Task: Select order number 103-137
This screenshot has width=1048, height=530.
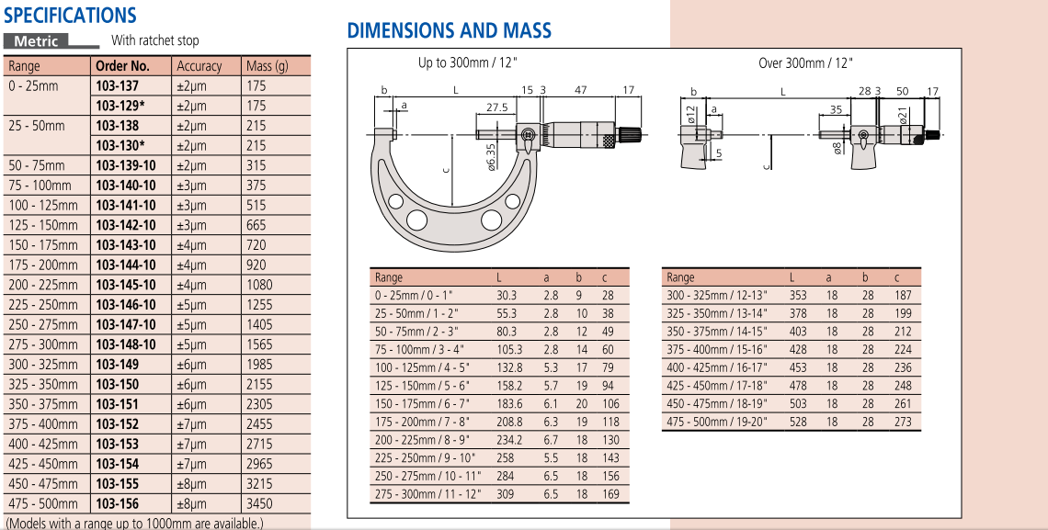Action: [x=118, y=85]
